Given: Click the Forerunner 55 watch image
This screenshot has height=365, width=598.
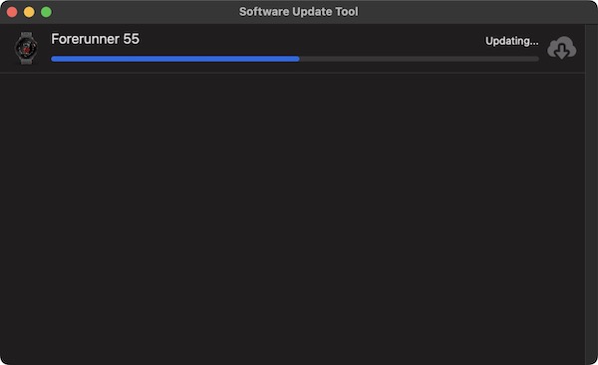Looking at the screenshot, I should [26, 49].
